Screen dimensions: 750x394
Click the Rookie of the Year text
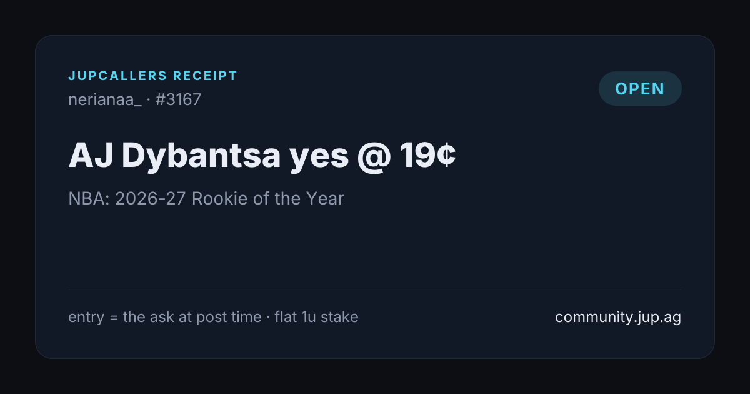pos(268,199)
